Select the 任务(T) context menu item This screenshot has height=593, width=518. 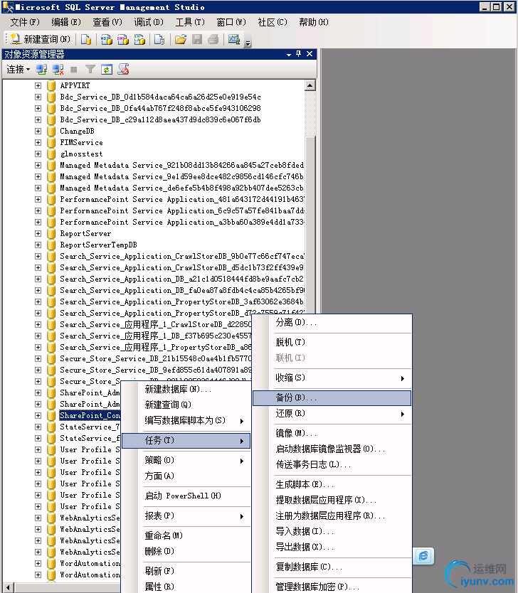[x=186, y=441]
